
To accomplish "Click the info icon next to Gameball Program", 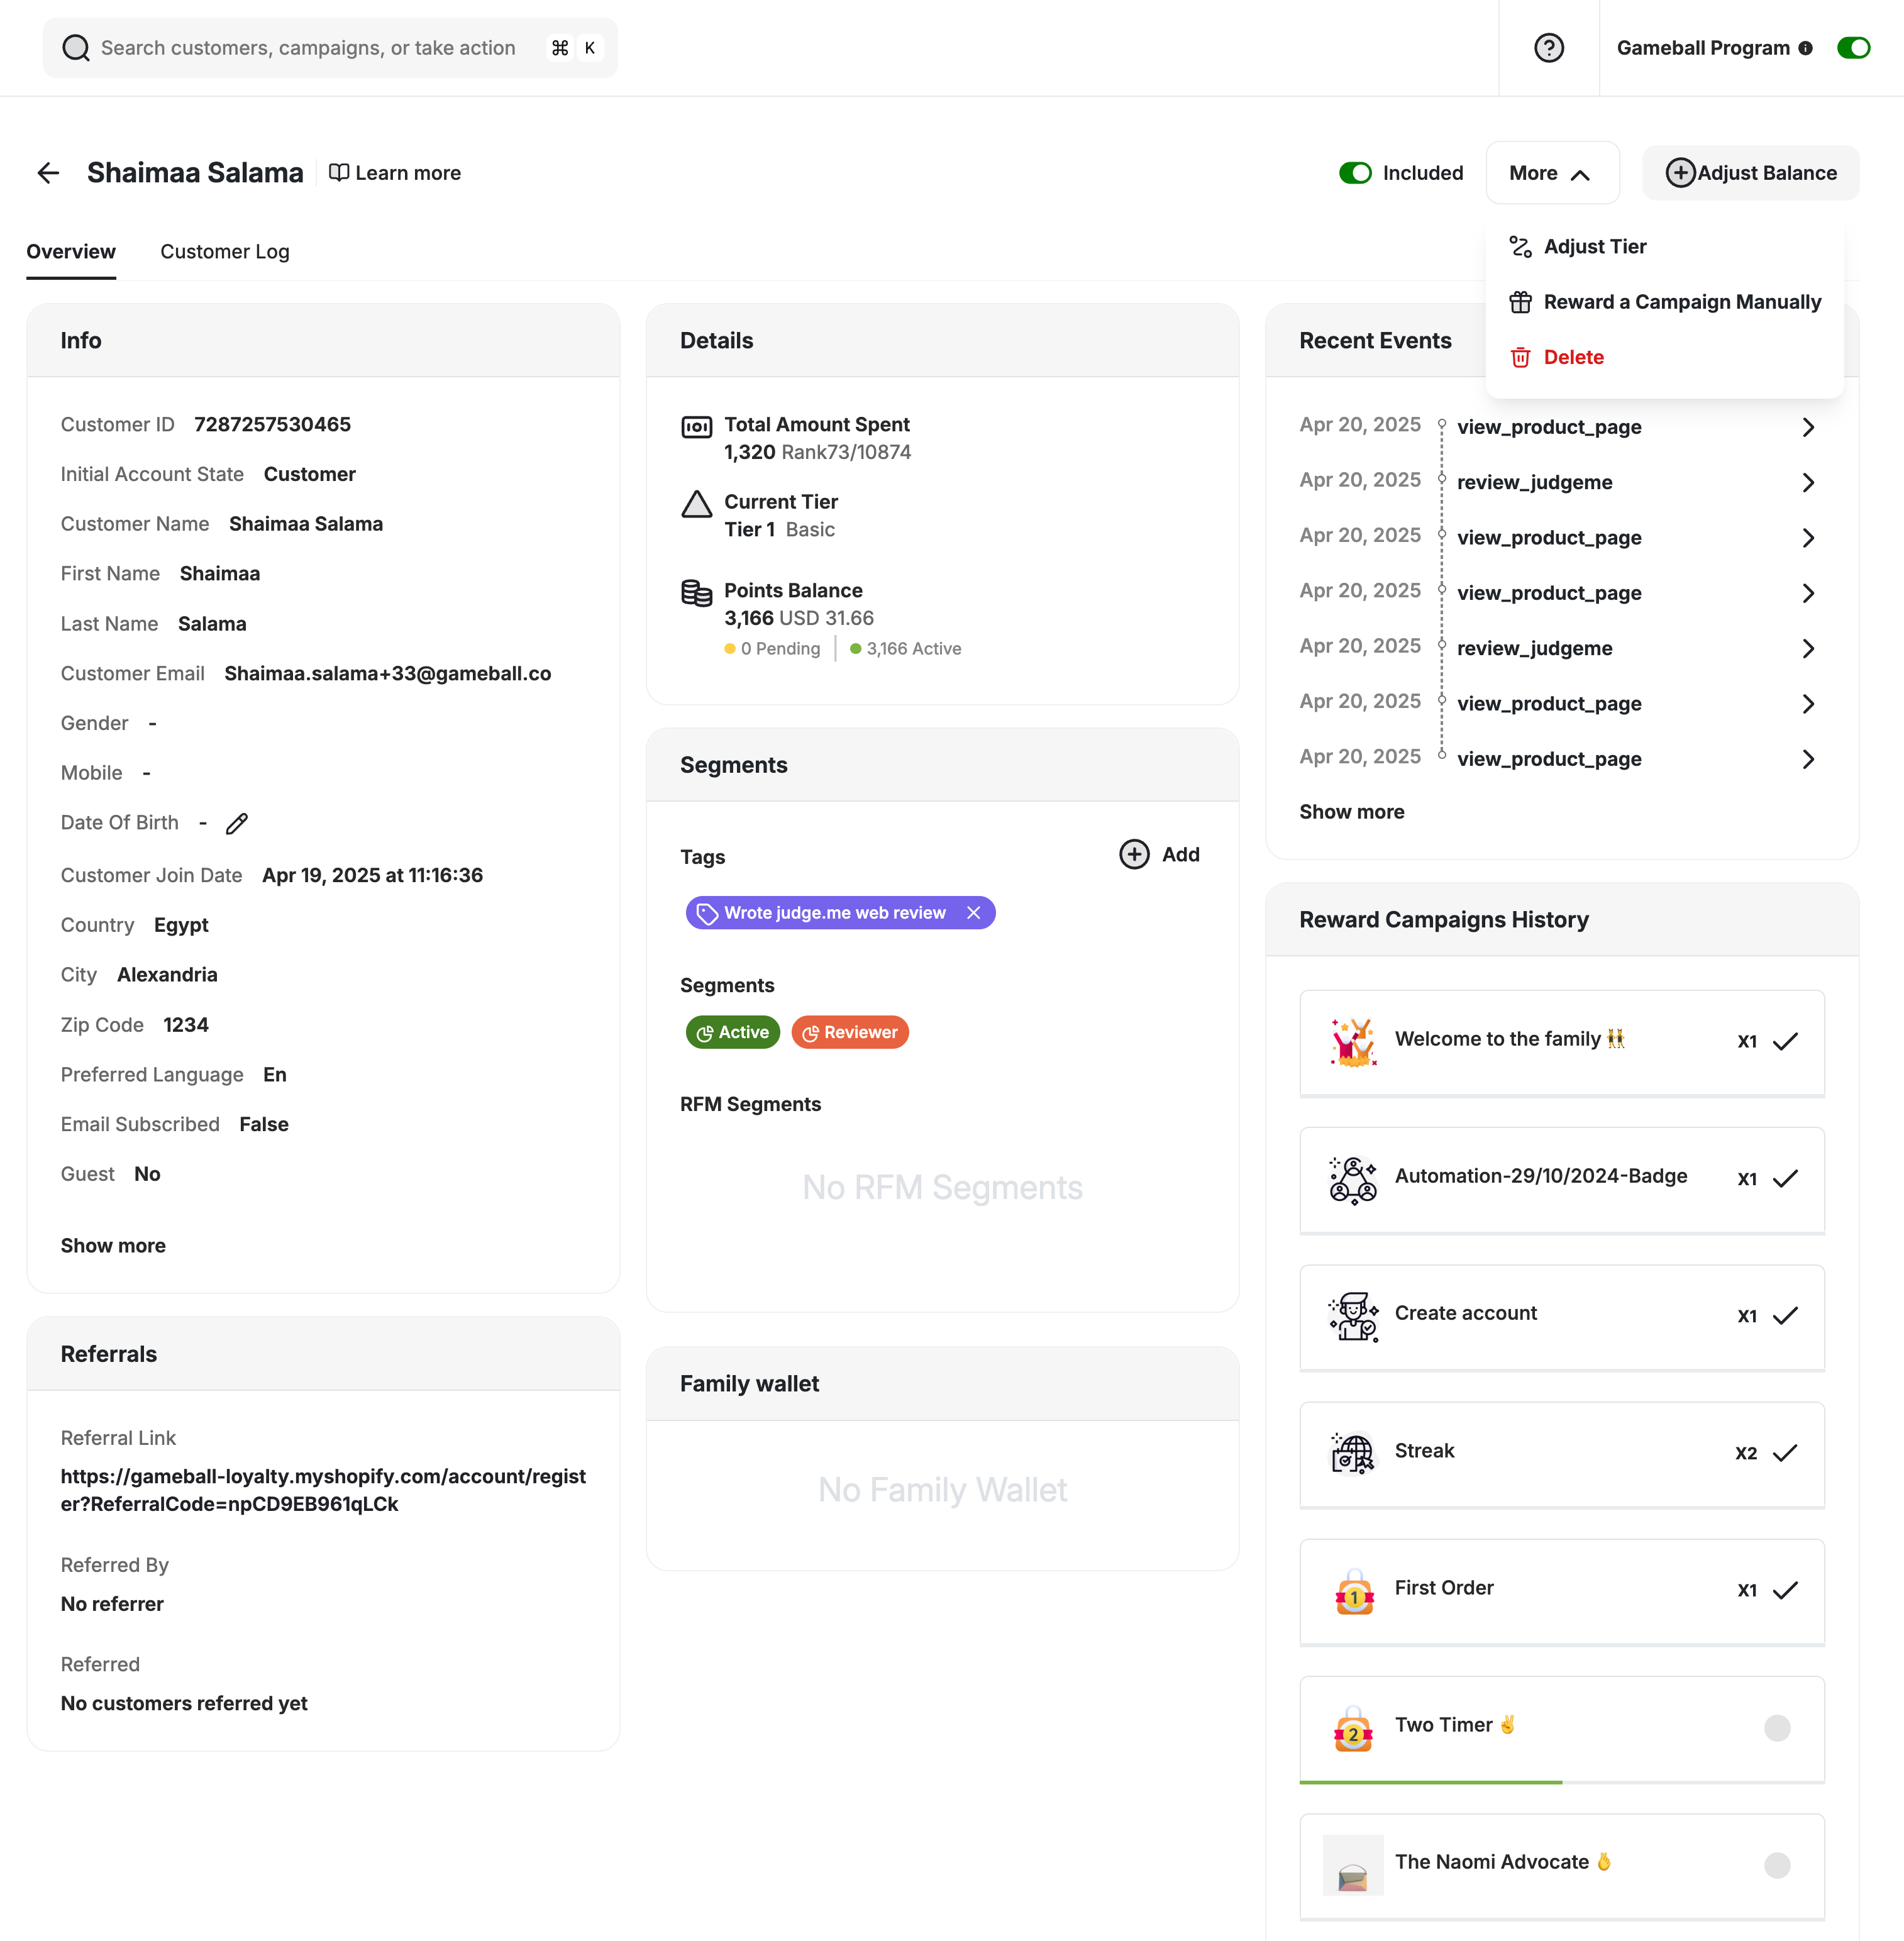I will (x=1806, y=47).
